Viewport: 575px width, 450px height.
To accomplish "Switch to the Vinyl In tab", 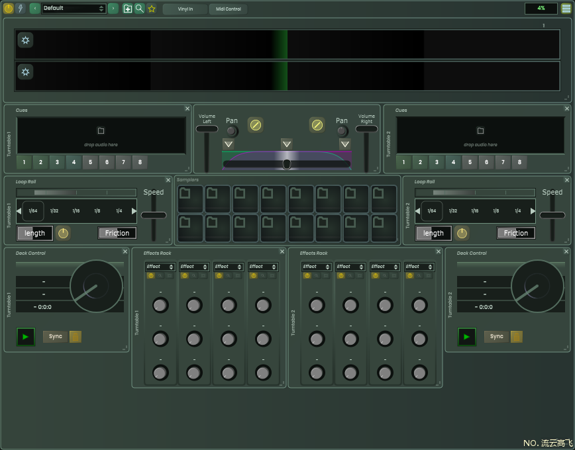I will click(x=185, y=9).
